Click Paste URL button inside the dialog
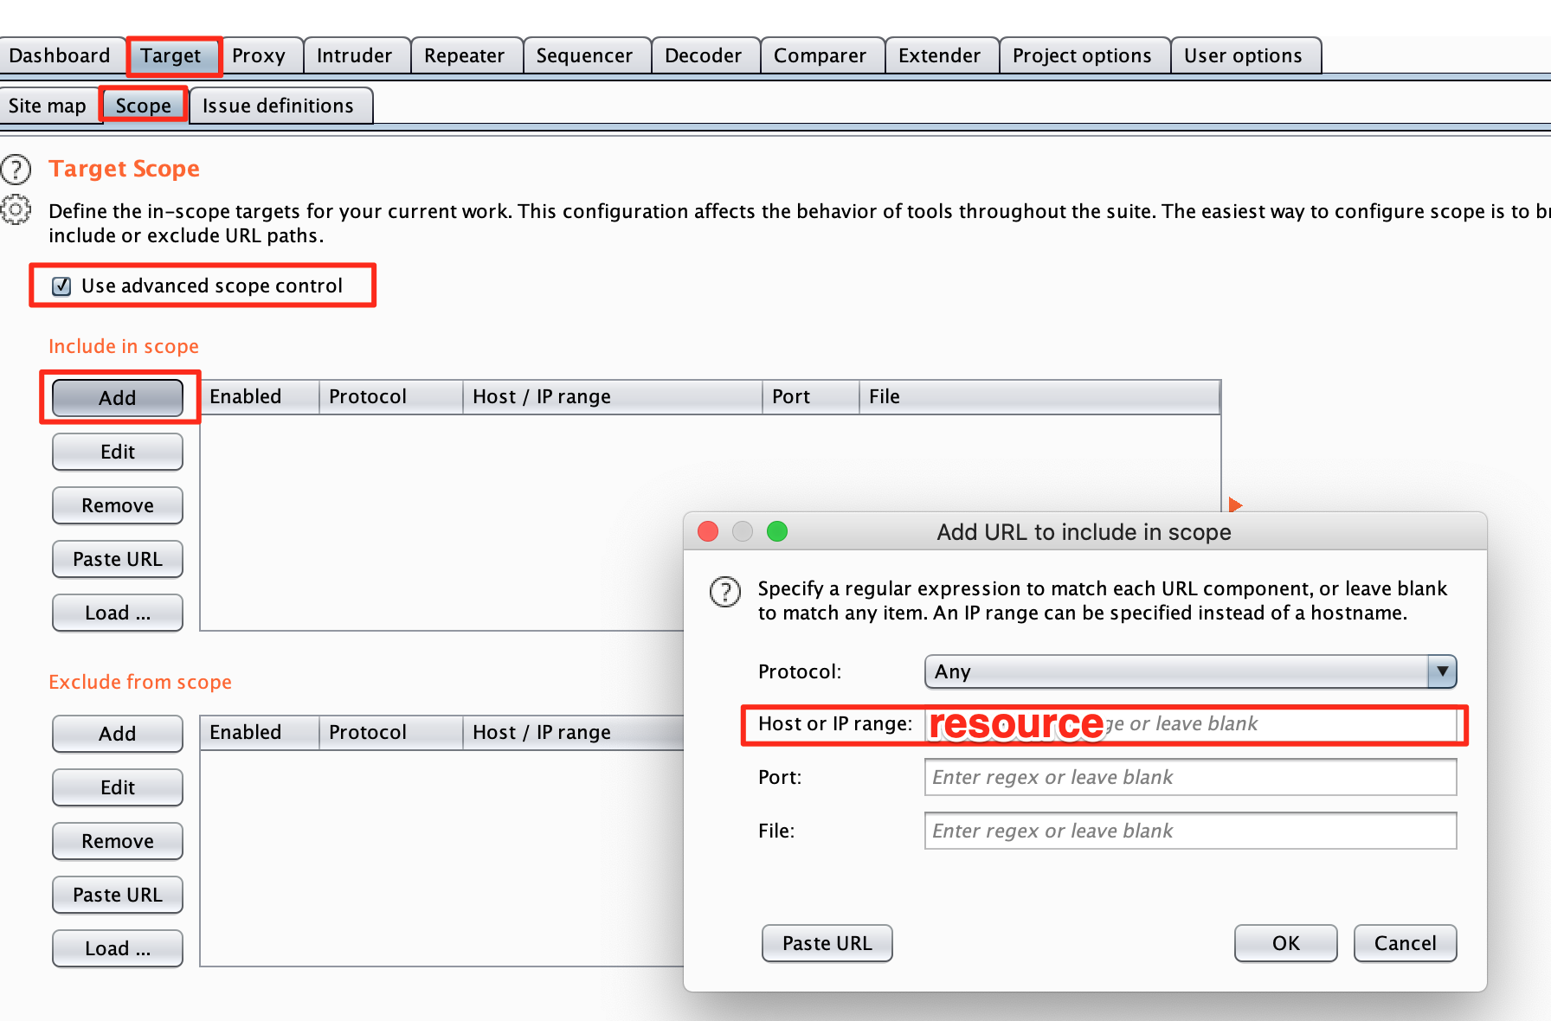The image size is (1551, 1021). point(827,943)
